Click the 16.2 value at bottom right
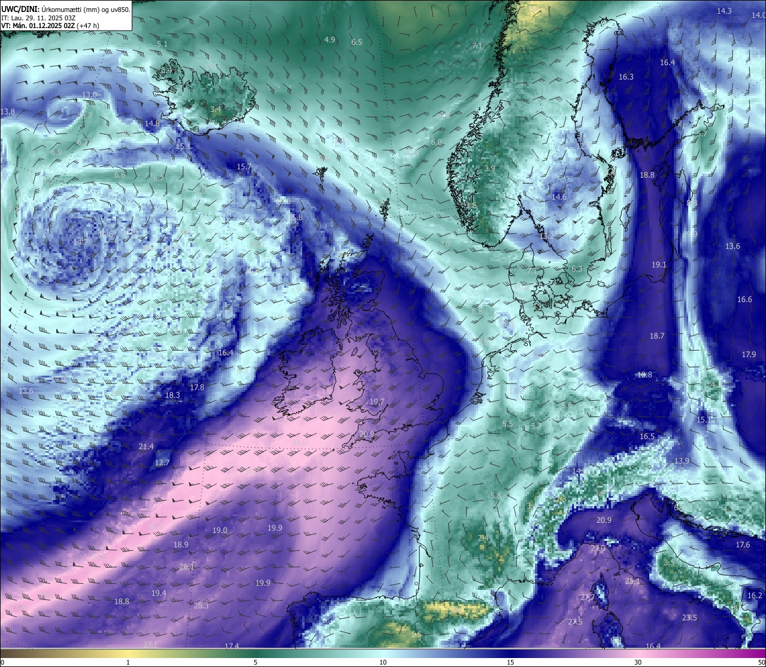This screenshot has height=667, width=766. (755, 596)
